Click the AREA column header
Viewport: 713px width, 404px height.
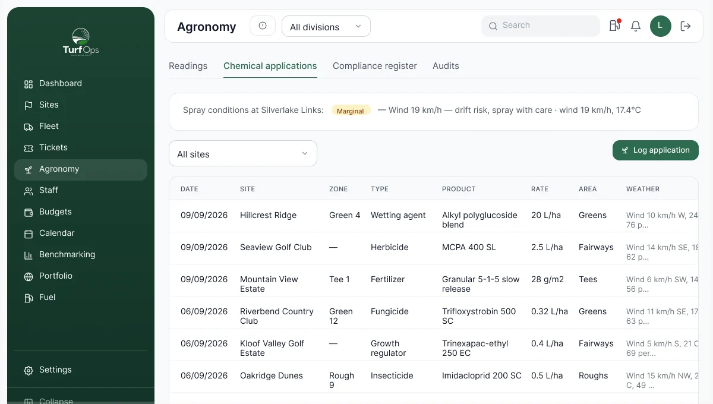tap(588, 189)
